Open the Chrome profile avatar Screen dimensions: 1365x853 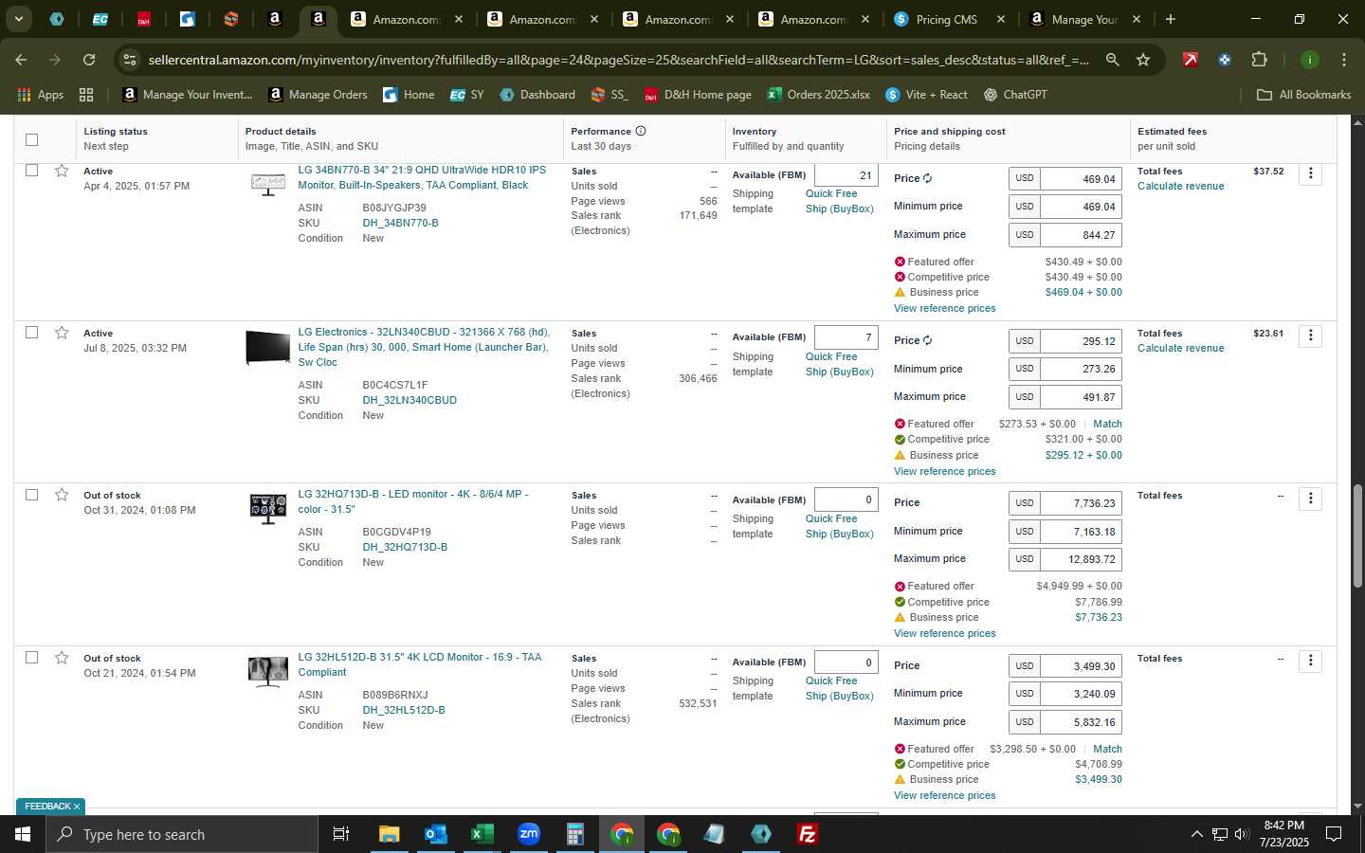[x=1309, y=60]
